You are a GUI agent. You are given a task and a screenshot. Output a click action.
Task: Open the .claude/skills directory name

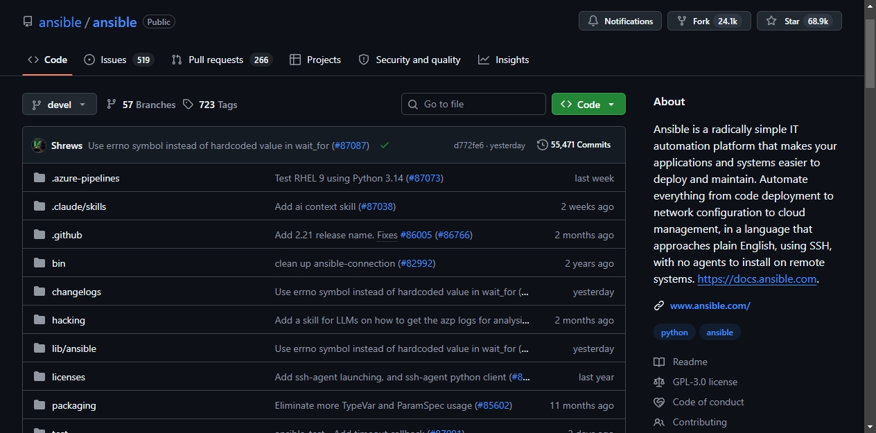point(79,206)
